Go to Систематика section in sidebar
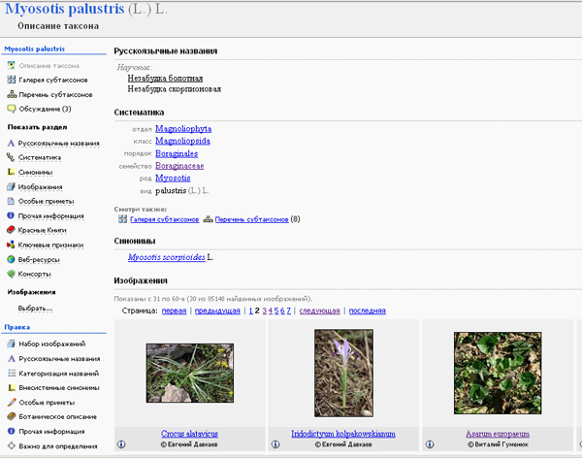This screenshot has width=582, height=458. [x=40, y=157]
